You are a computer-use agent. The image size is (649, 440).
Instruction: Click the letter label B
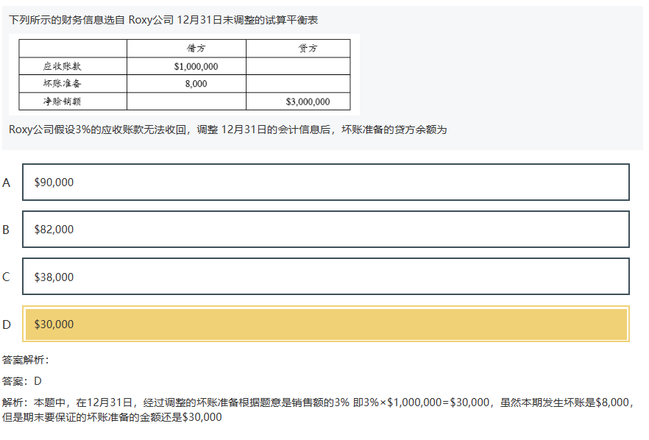tap(7, 230)
